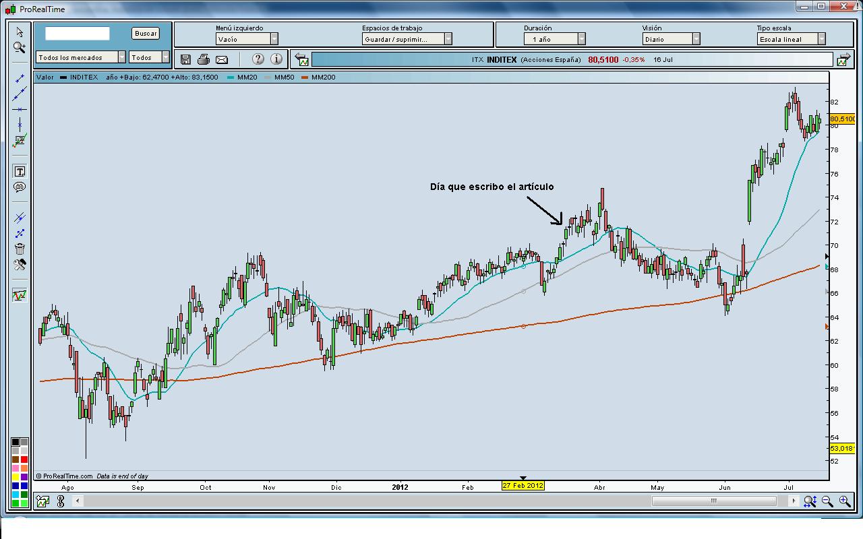Screen dimensions: 863x539
Task: Click the MM20 moving average legend label
Action: pyautogui.click(x=247, y=77)
